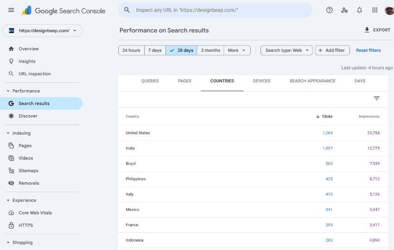Click the Help question mark icon
Viewport: 394px width, 250px height.
tap(330, 10)
